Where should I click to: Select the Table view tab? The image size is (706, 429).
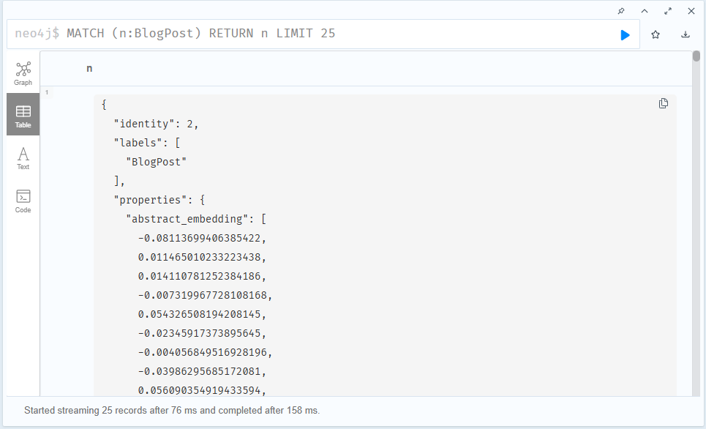[23, 115]
